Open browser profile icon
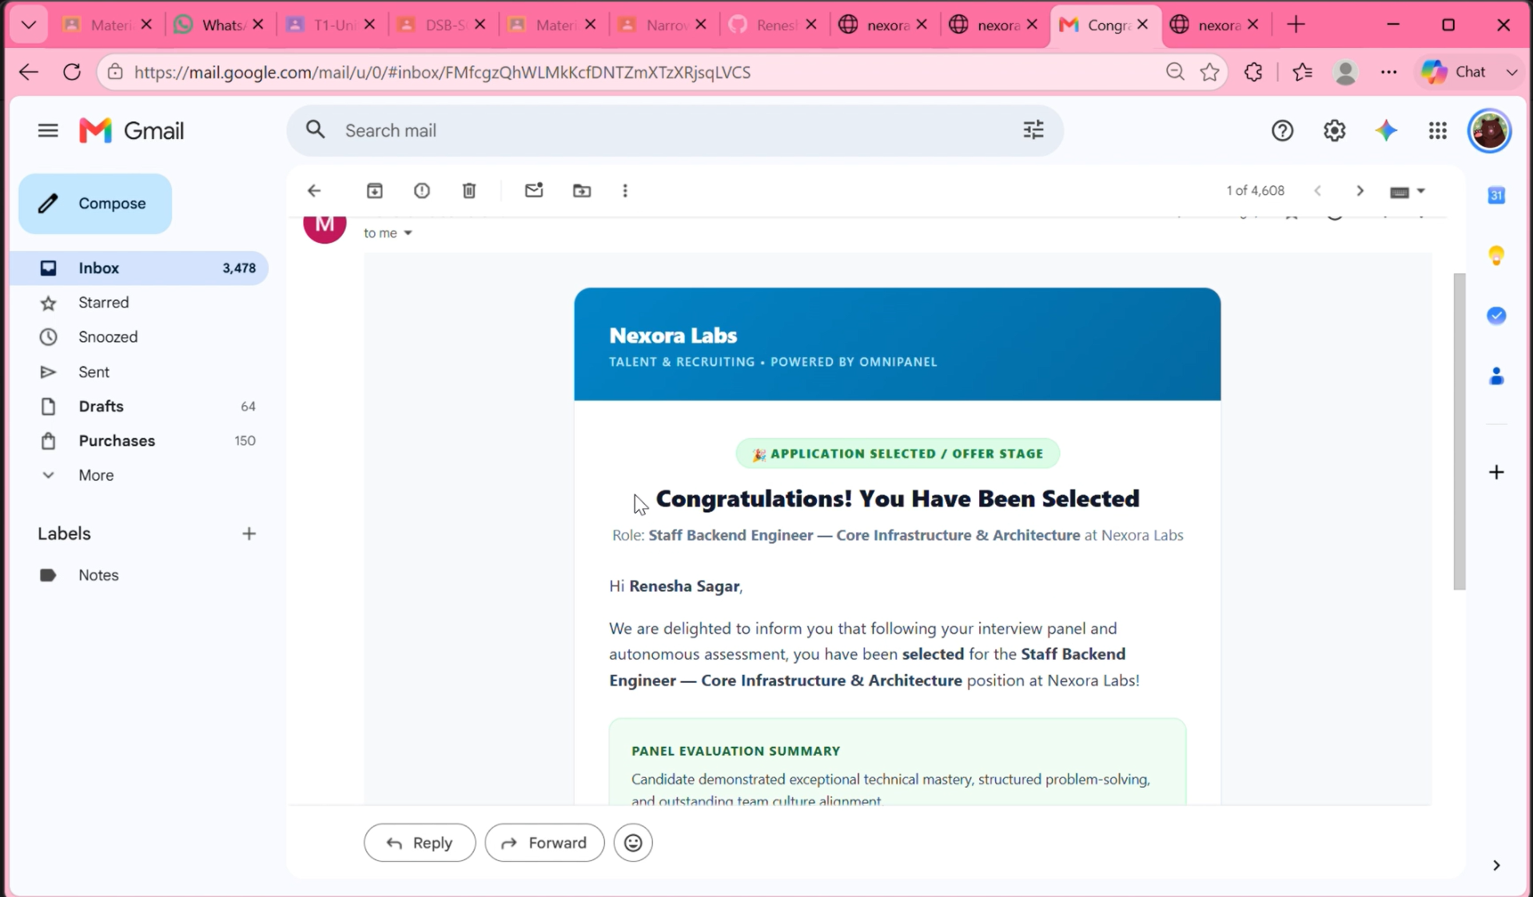 click(1345, 72)
